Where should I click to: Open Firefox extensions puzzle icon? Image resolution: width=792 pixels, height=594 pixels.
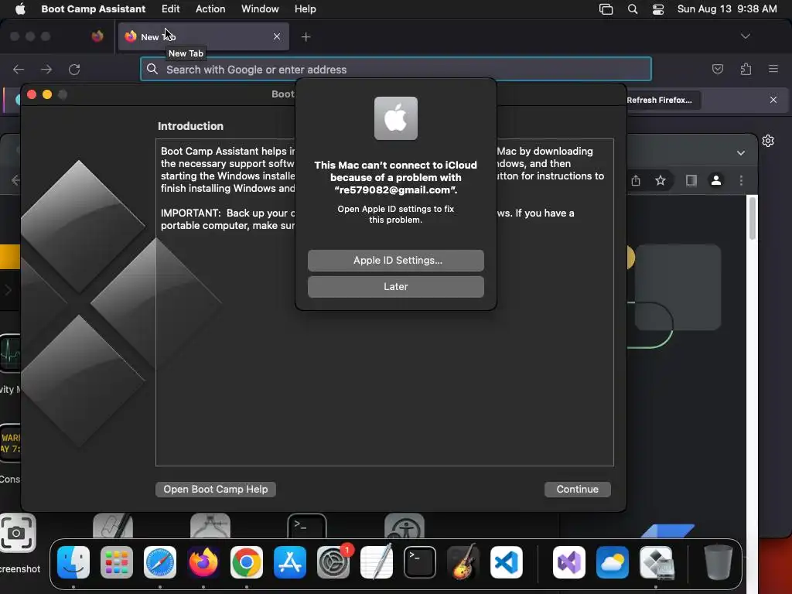746,69
